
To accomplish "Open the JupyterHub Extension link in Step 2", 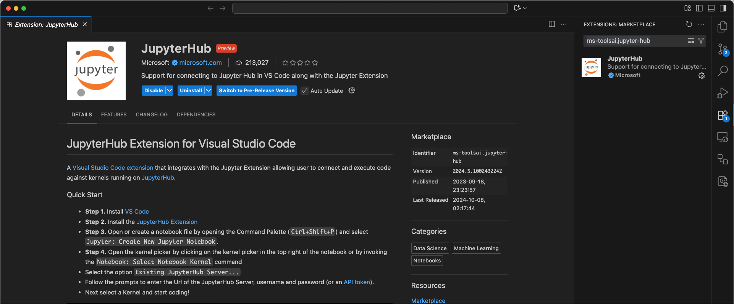I will click(167, 222).
